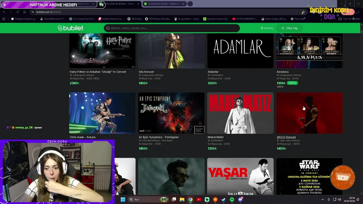Click the Süper Bilet floating badge
Screen dimensions: 363x204
pos(343,177)
